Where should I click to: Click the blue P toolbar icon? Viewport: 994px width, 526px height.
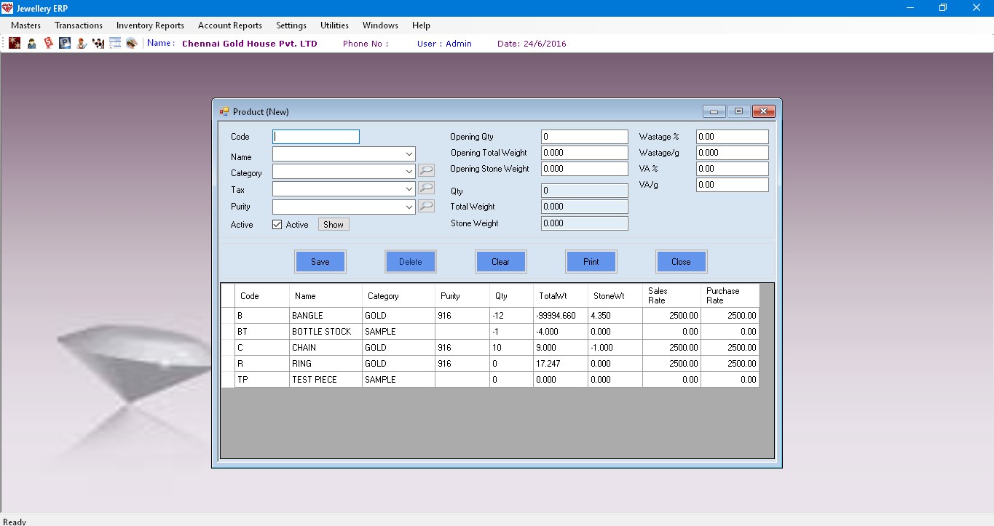pos(66,43)
